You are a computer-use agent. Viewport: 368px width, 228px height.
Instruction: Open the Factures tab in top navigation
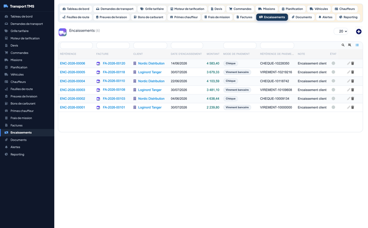point(244,17)
